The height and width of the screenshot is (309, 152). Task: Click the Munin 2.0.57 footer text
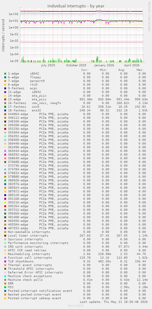(x=76, y=305)
